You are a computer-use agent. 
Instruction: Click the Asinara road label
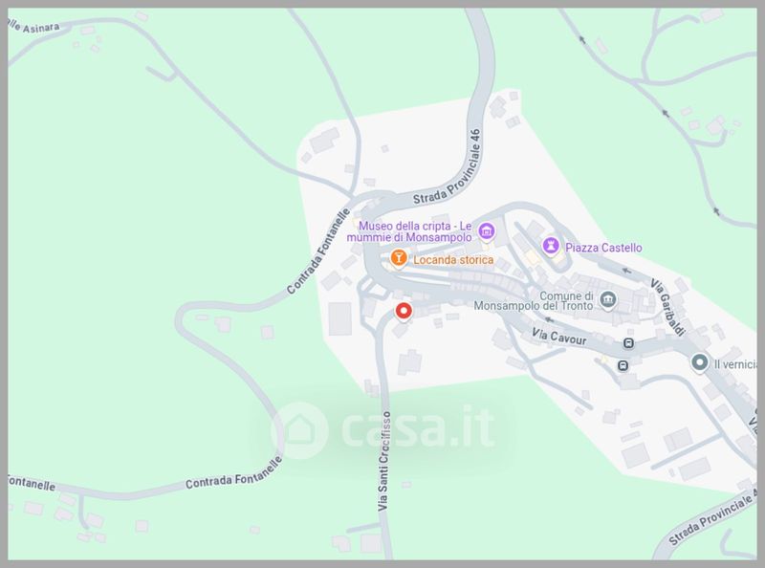pos(34,27)
